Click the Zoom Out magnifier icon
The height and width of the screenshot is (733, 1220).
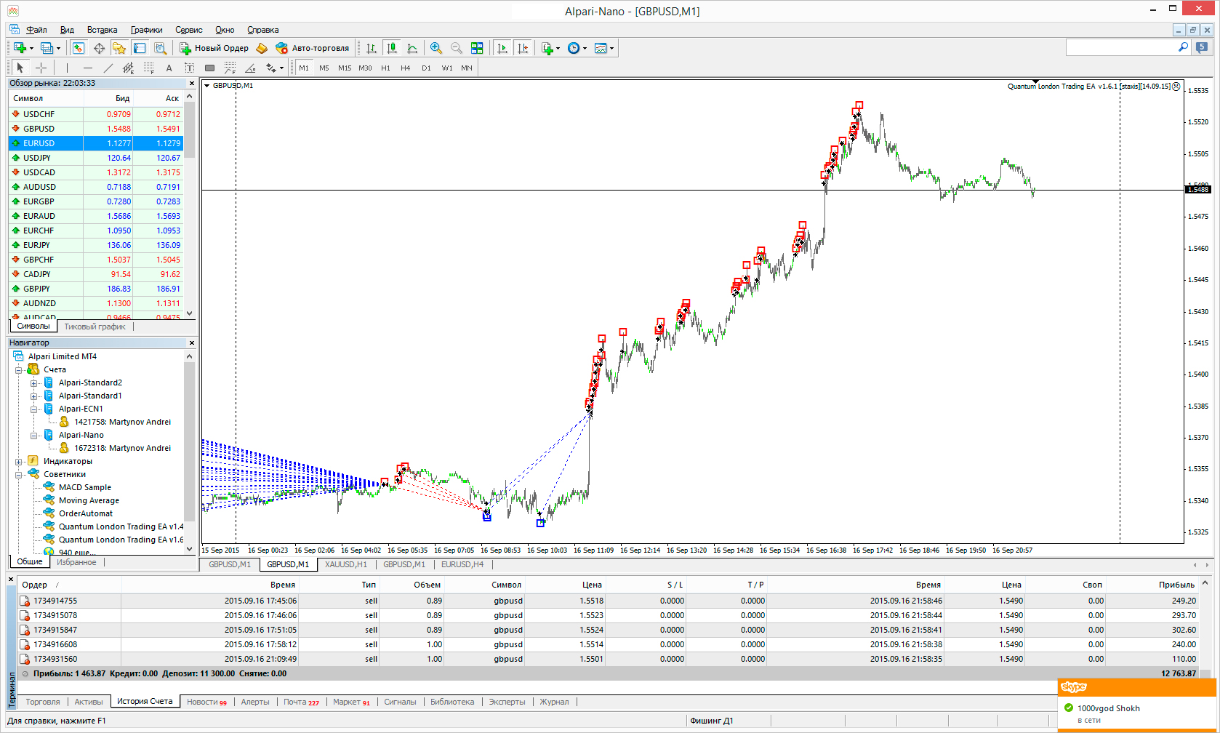point(457,48)
